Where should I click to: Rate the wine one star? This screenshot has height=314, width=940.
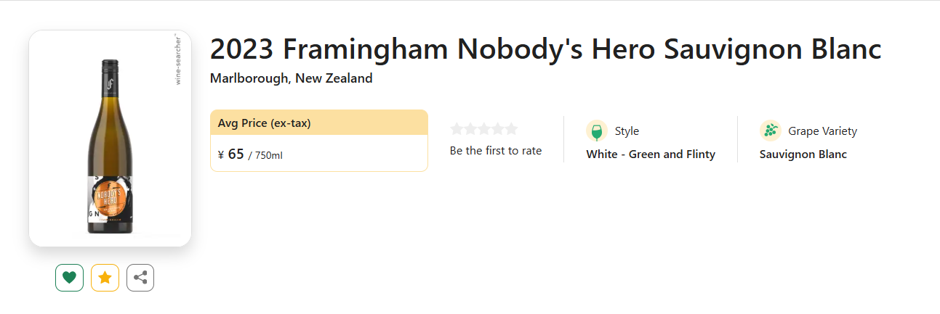pyautogui.click(x=457, y=129)
